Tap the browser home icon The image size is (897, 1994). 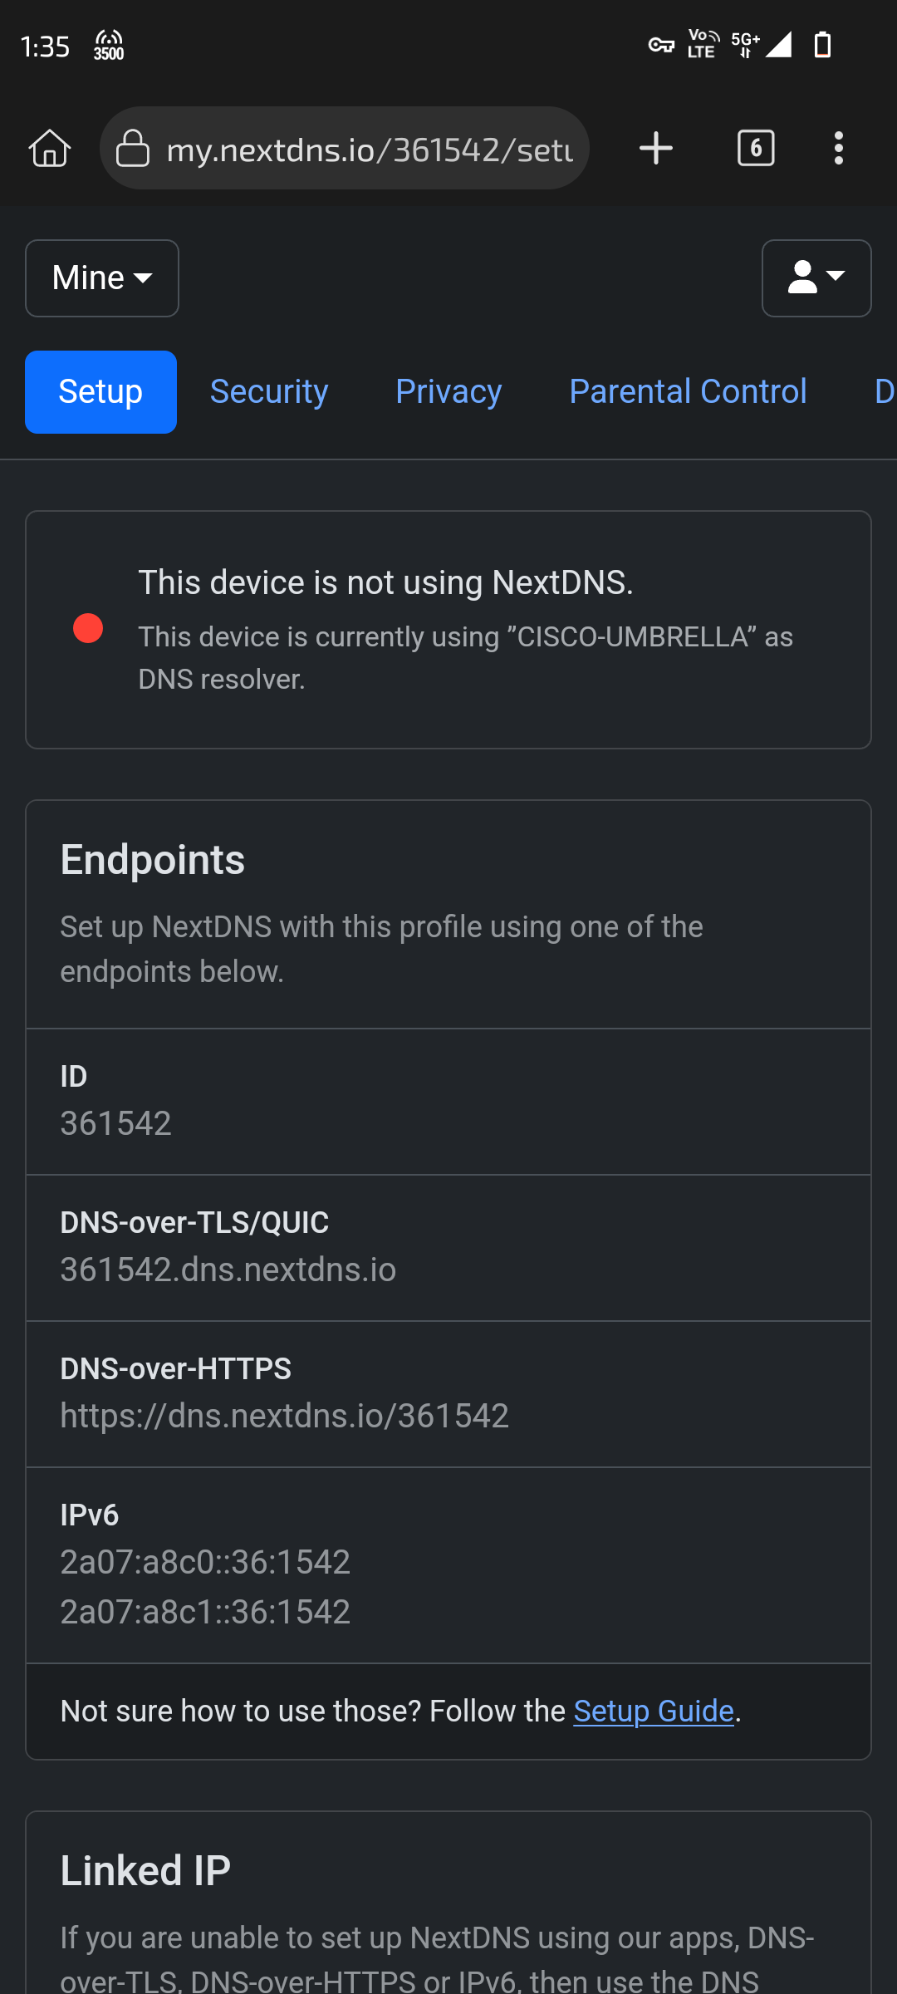[50, 149]
